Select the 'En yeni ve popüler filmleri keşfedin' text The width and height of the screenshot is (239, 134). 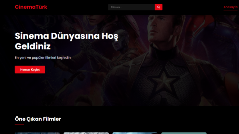(x=43, y=58)
